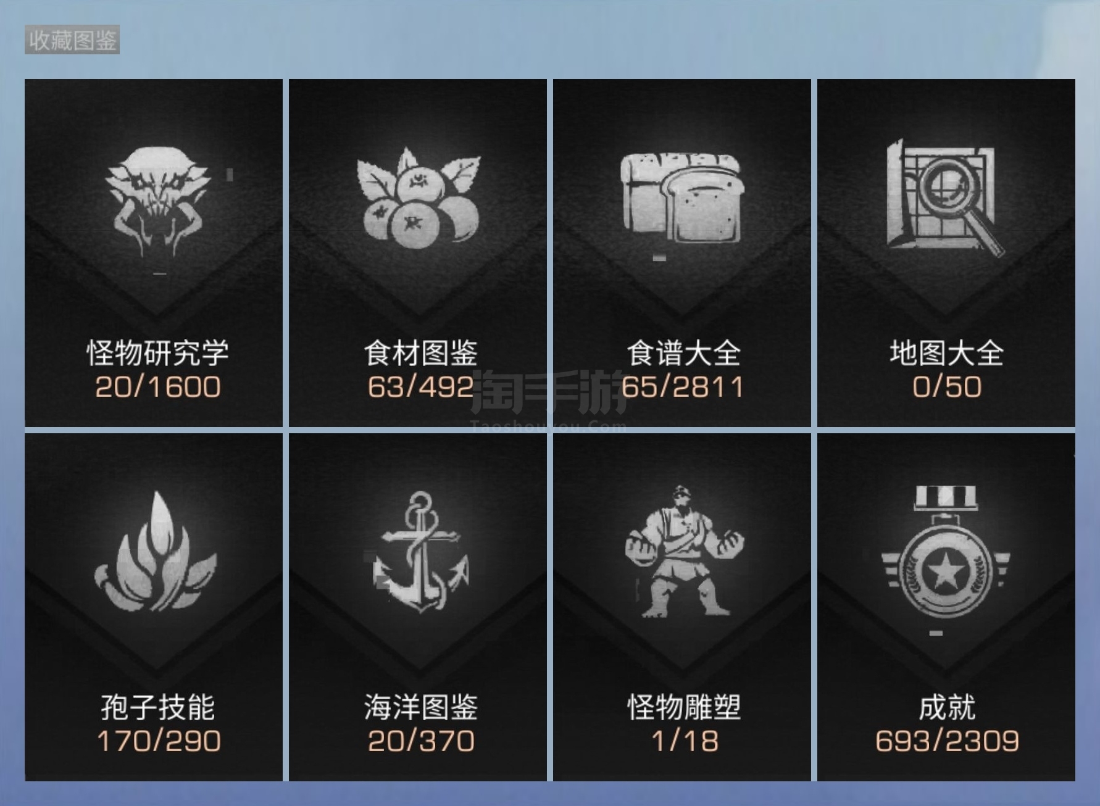Select the berries icon for 食材图鉴
This screenshot has width=1100, height=806.
pyautogui.click(x=419, y=197)
